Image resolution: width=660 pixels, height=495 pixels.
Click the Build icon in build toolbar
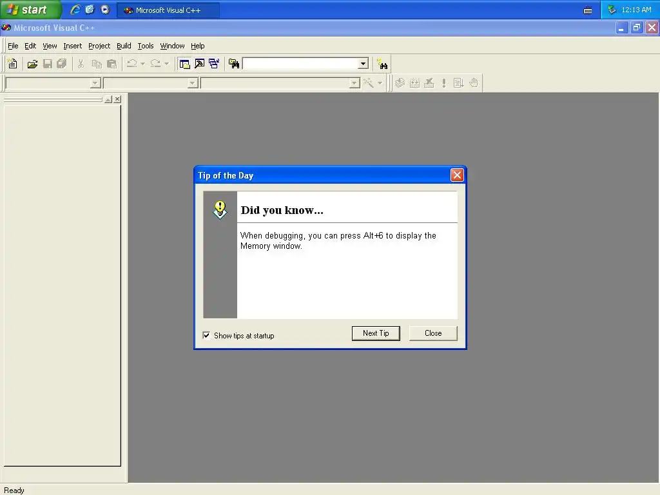coord(414,83)
